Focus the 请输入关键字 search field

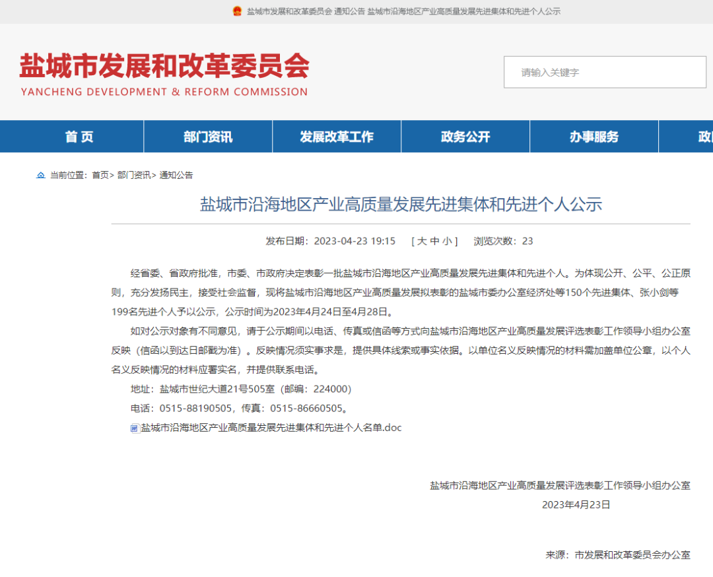(604, 72)
